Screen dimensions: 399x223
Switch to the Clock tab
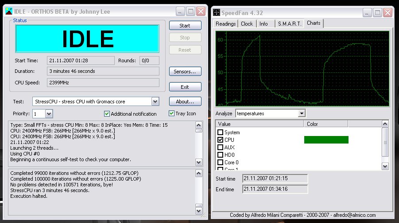coord(247,23)
